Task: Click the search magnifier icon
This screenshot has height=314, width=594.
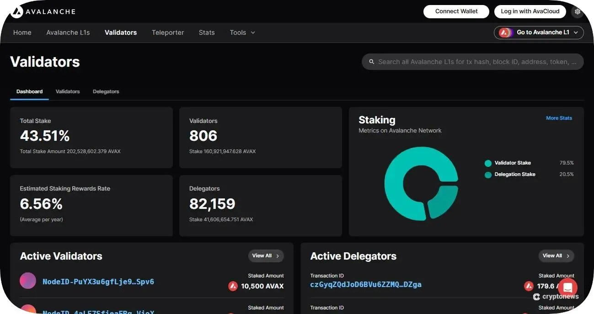Action: pos(372,62)
